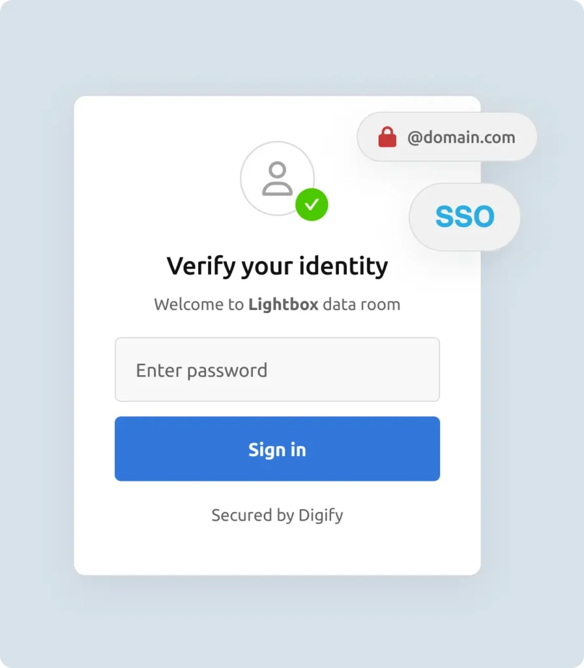Click the @ symbol in the domain pill
Viewport: 584px width, 668px height.
click(415, 138)
